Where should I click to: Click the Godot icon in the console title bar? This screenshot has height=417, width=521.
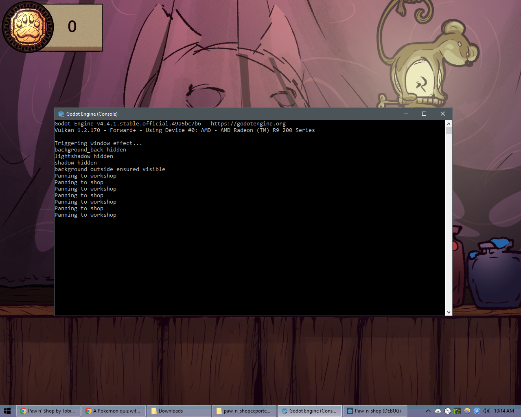pyautogui.click(x=61, y=114)
